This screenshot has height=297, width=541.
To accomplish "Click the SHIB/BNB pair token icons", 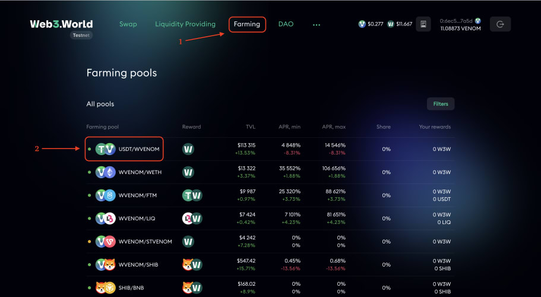I will (106, 287).
